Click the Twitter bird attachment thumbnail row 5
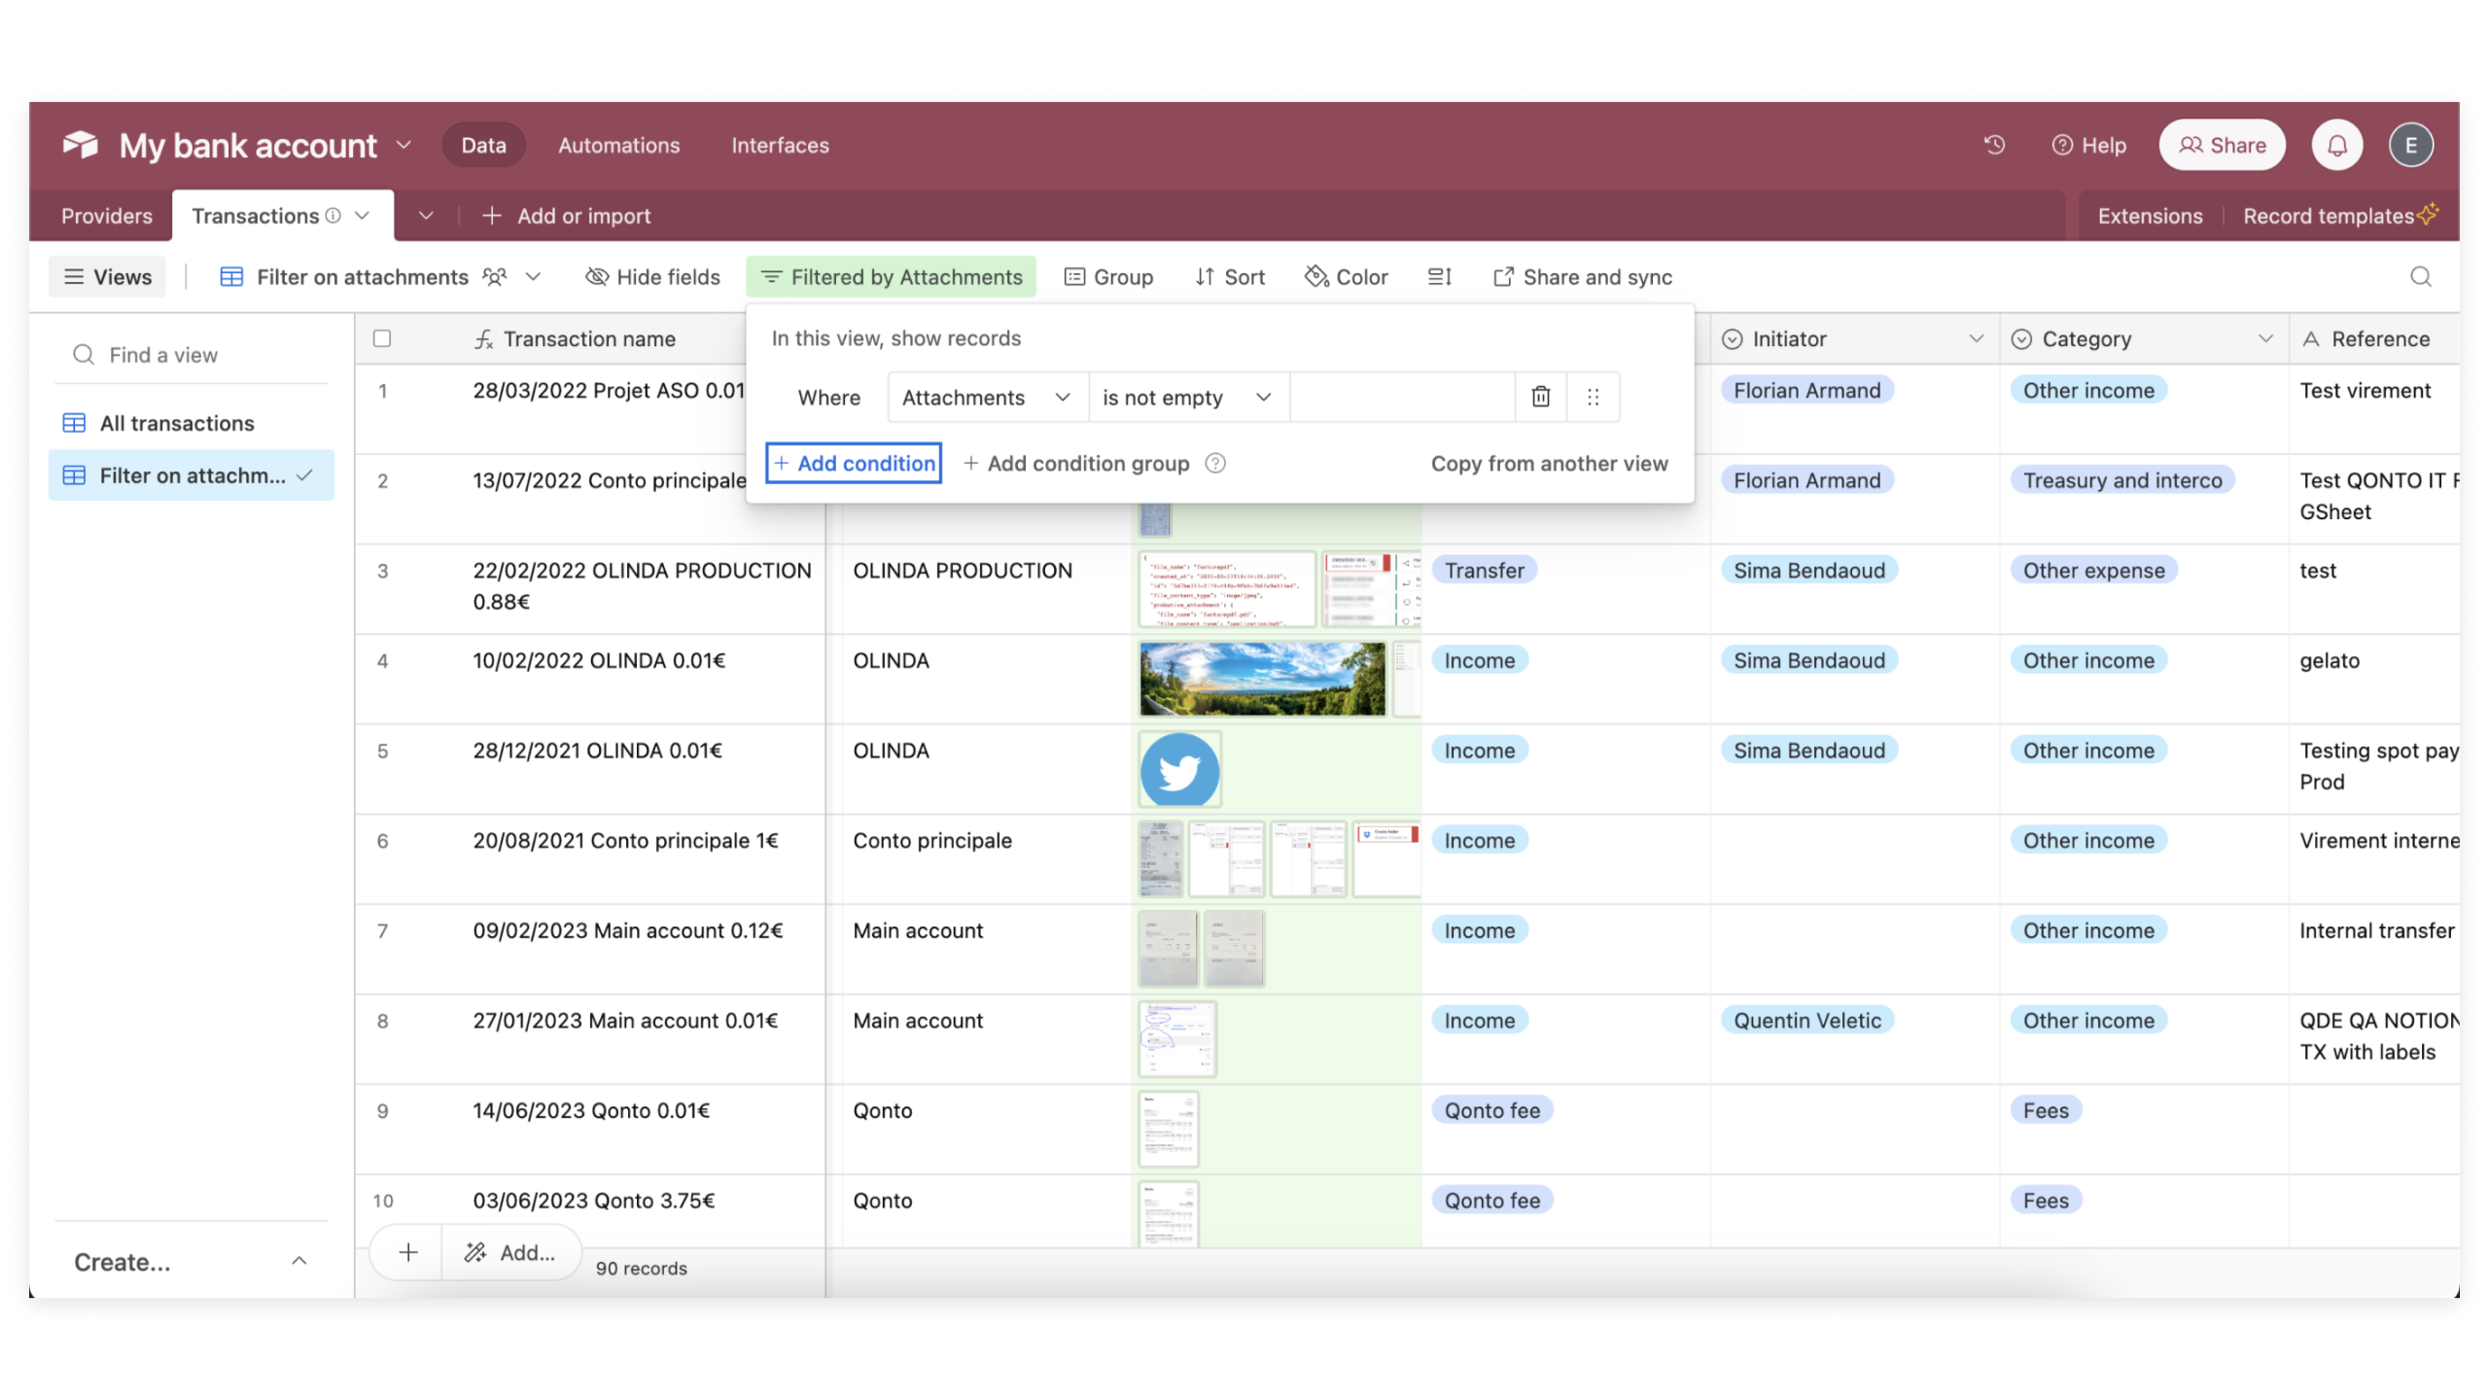Screen dimensions: 2489x1400 (x=1179, y=769)
